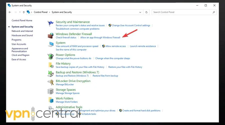Image resolution: width=225 pixels, height=125 pixels.
Task: Open Clock and Region category
Action: click(x=20, y=55)
